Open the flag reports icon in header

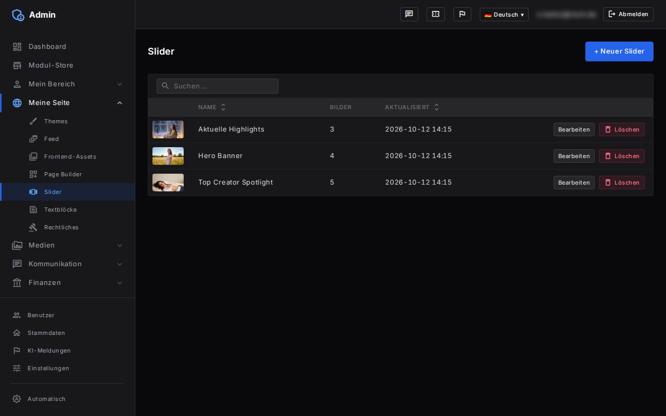click(462, 15)
